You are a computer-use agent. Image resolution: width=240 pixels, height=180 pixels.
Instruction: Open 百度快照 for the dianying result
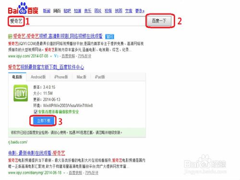75,173
